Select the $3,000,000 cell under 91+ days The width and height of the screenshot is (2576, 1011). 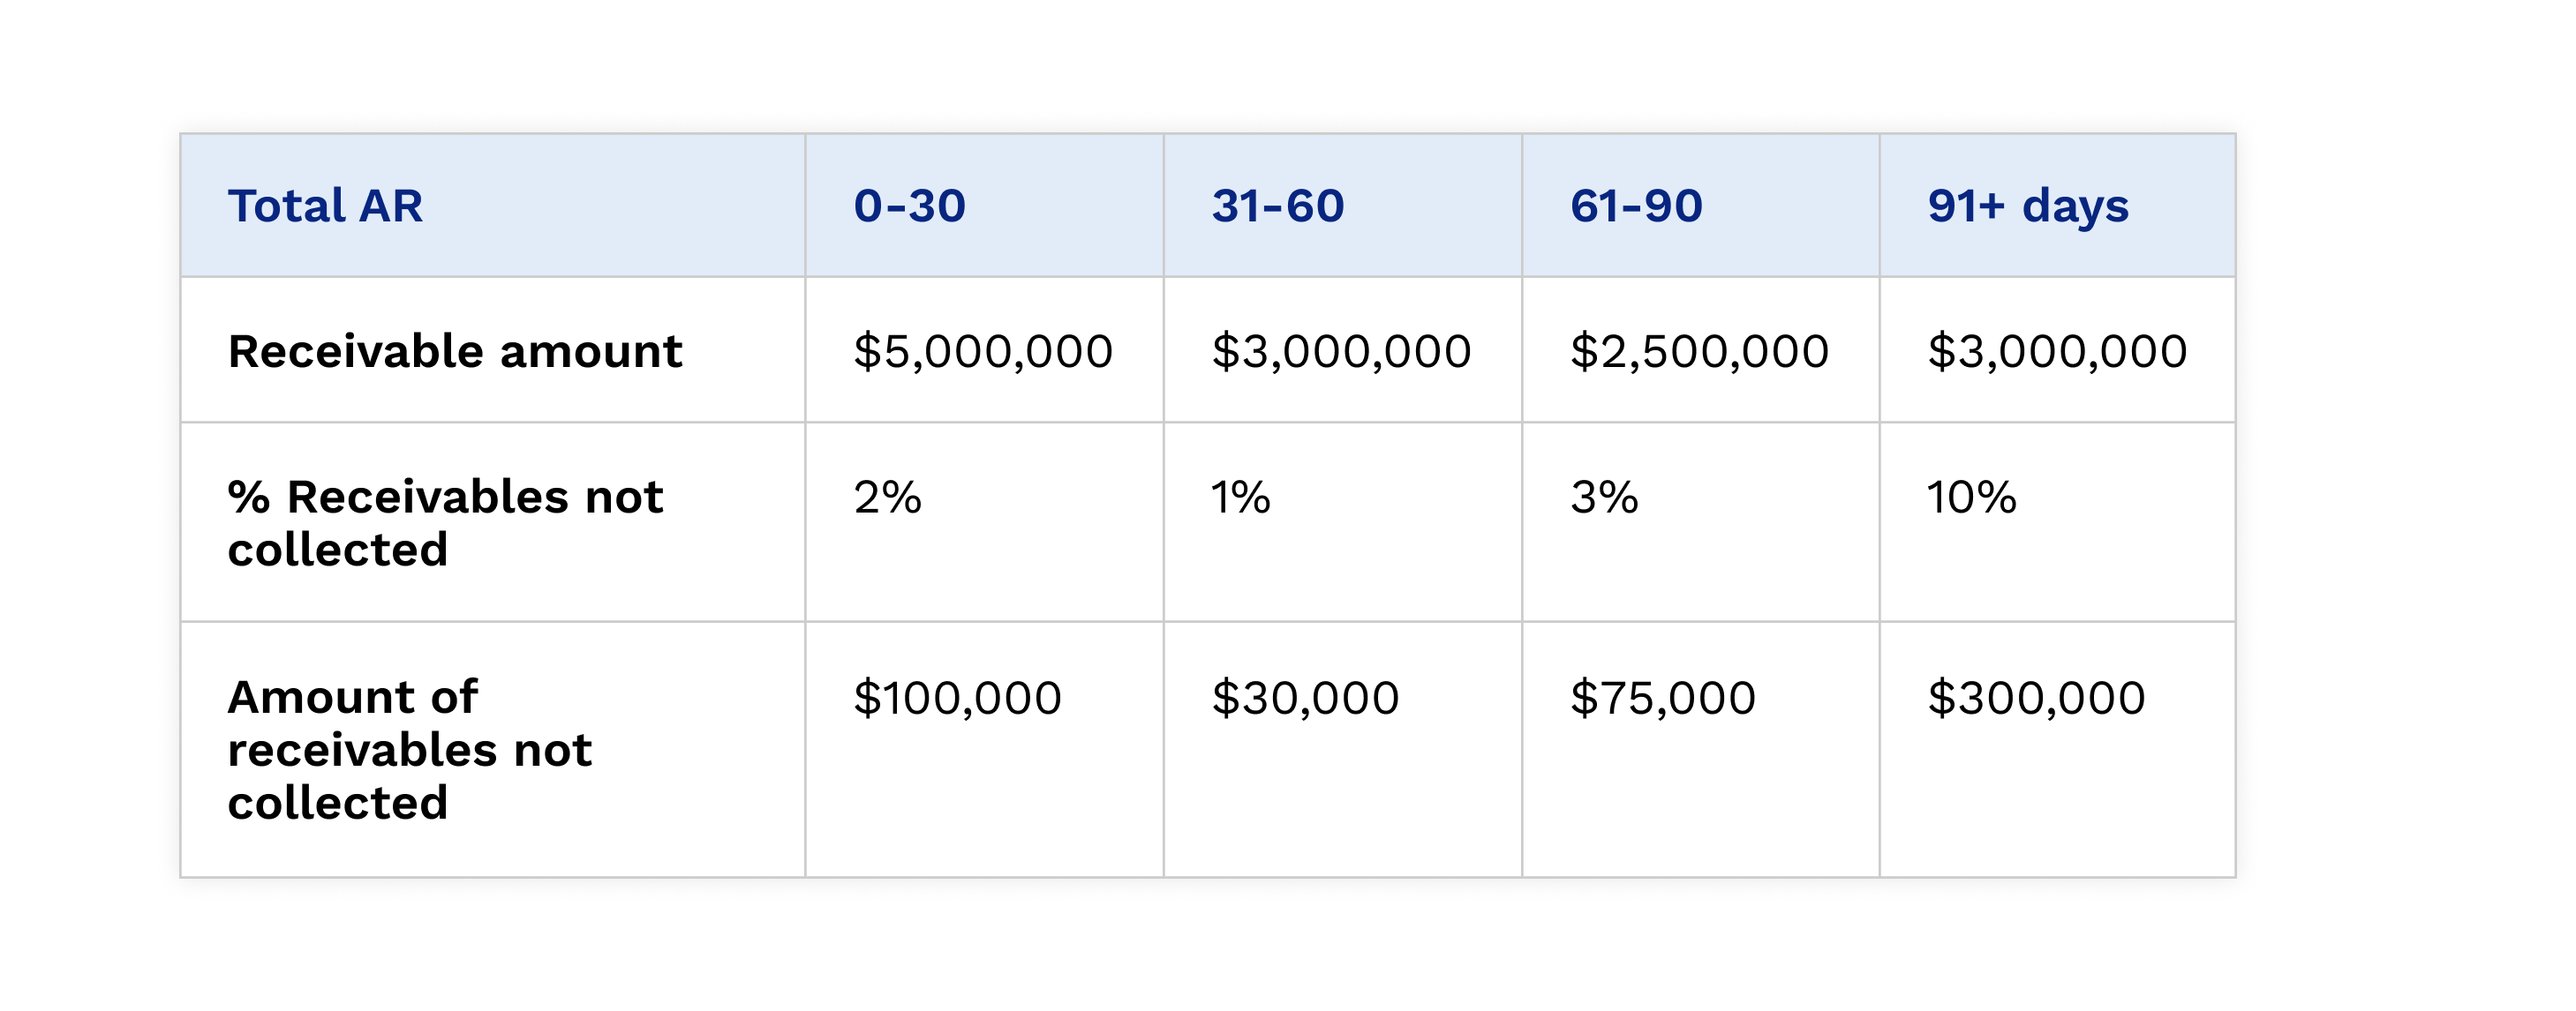pos(2057,349)
